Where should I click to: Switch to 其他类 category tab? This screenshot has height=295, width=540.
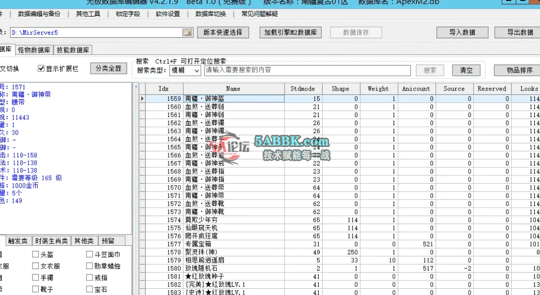84,241
